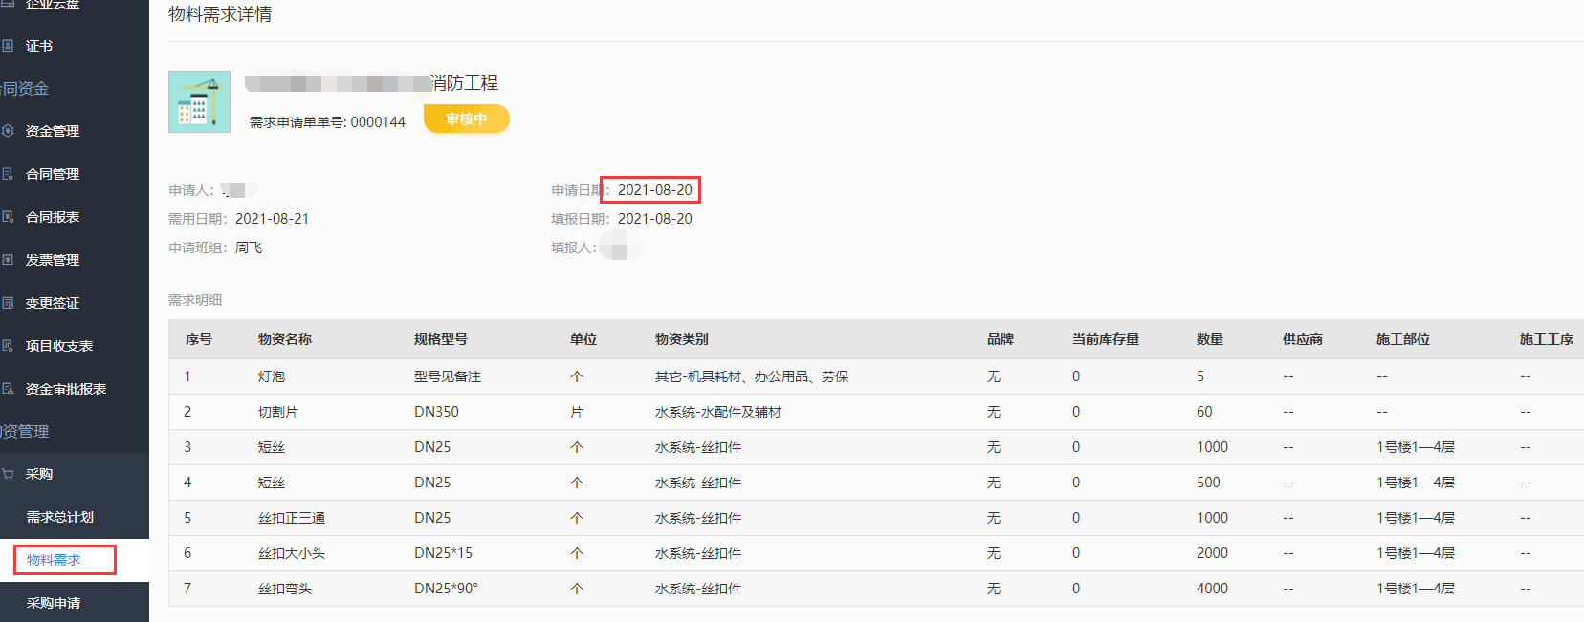Click the 项目收支表 sidebar icon
Viewport: 1584px width, 622px height.
pos(8,346)
